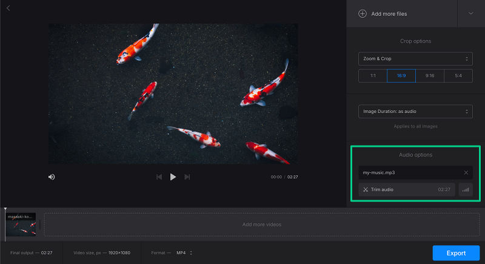Choose the 5:4 aspect ratio
485x264 pixels.
[x=458, y=76]
